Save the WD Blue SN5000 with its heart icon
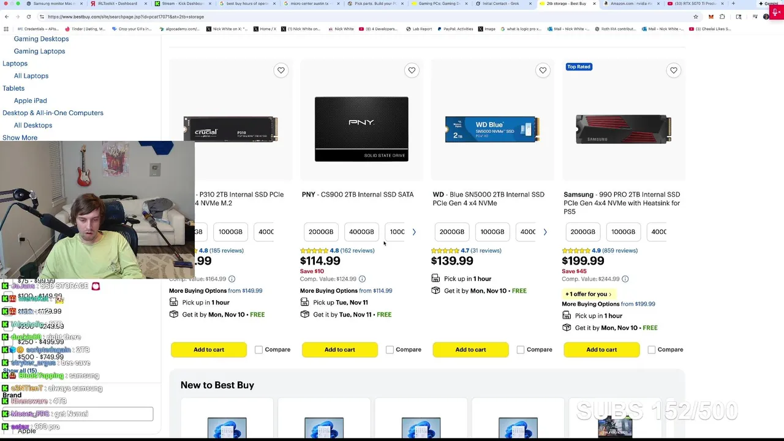Viewport: 784px width, 441px height. click(543, 70)
